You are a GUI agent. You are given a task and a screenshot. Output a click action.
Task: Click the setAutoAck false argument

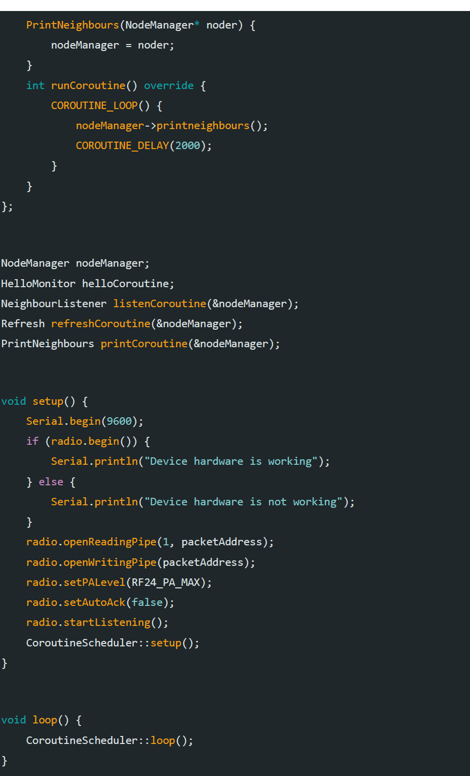pyautogui.click(x=146, y=602)
